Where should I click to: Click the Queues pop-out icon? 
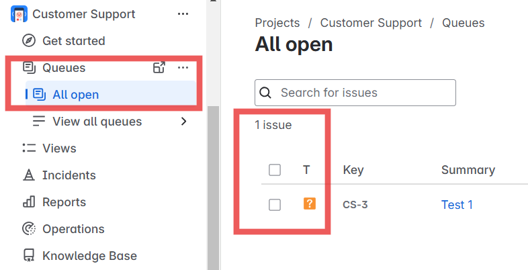(159, 67)
